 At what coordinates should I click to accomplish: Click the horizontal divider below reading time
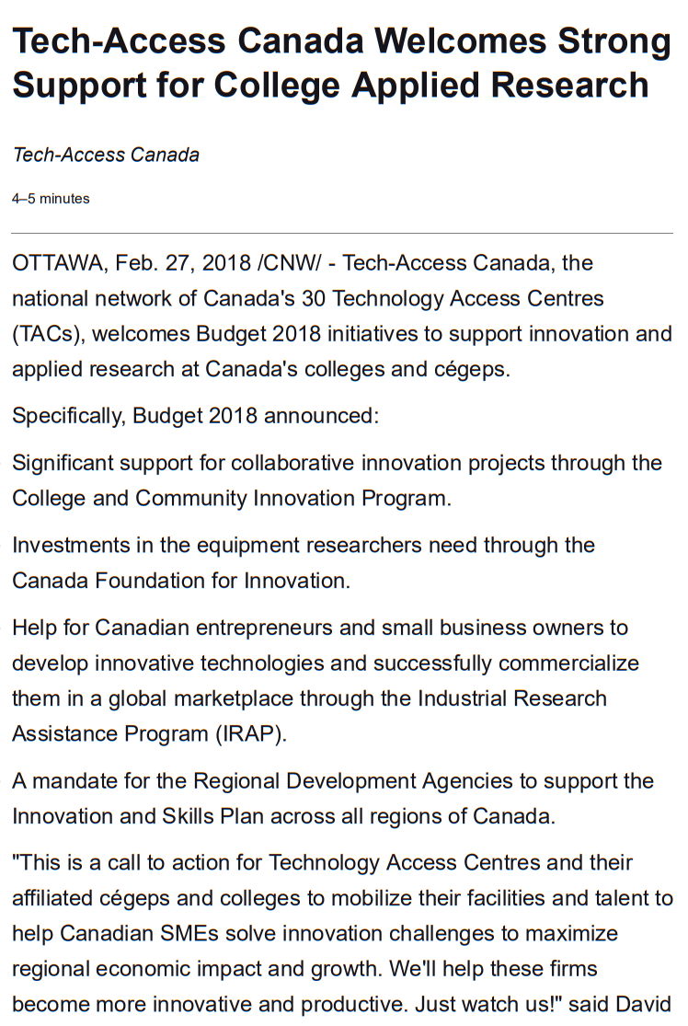tap(342, 234)
